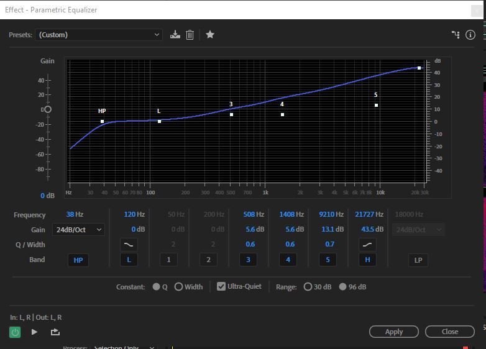Enable band 2
Image resolution: width=486 pixels, height=349 pixels.
(208, 260)
